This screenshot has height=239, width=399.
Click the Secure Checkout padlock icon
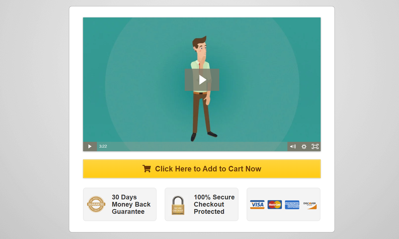(x=178, y=205)
